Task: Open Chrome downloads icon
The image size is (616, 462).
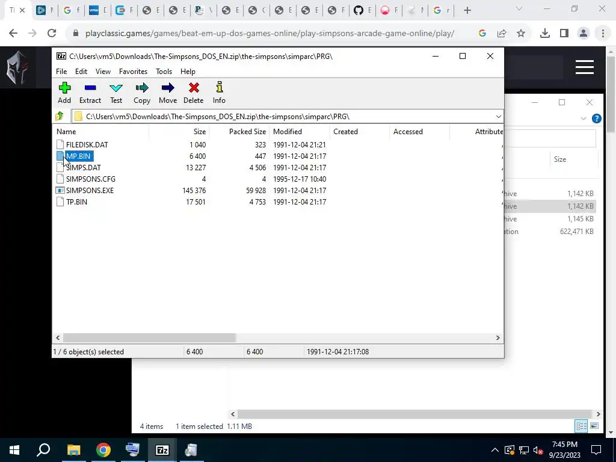Action: (544, 34)
